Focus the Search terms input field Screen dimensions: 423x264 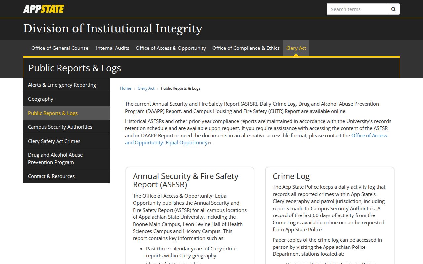[x=357, y=9]
